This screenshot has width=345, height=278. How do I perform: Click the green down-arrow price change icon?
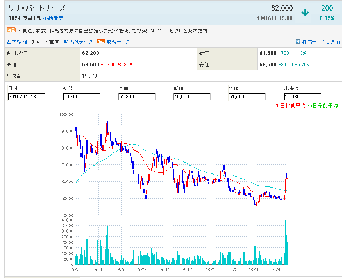tap(305, 13)
